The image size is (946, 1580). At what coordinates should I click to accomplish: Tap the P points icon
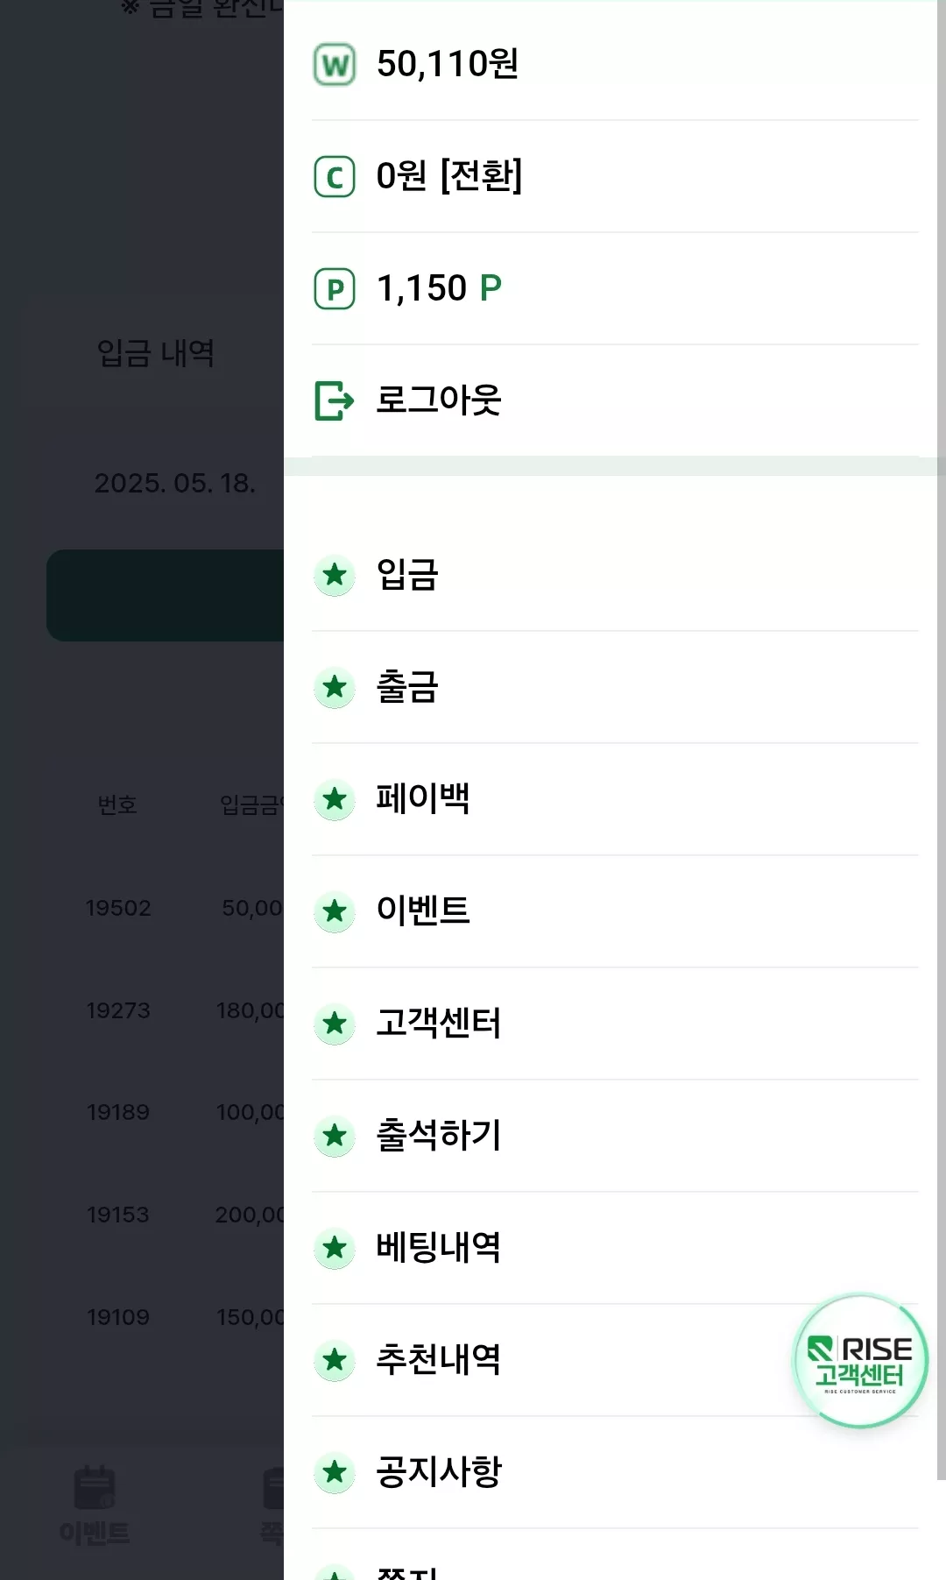(x=335, y=288)
